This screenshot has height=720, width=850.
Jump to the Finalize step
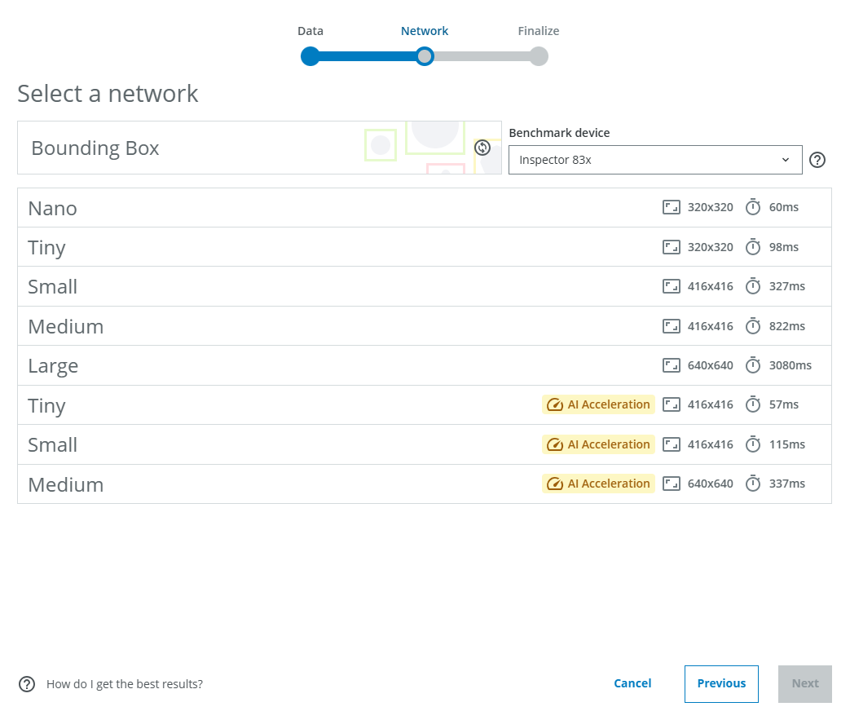point(538,56)
